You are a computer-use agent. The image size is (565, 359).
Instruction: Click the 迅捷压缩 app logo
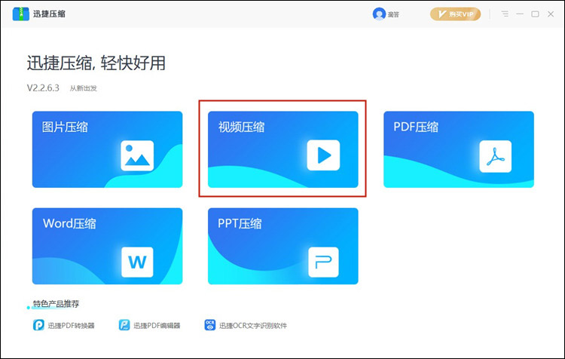pos(20,14)
